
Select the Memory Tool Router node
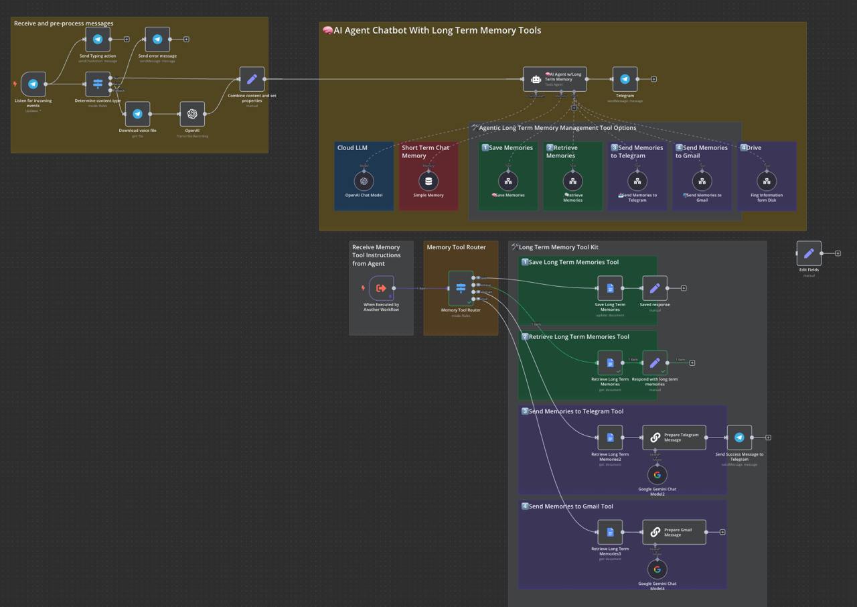[461, 288]
